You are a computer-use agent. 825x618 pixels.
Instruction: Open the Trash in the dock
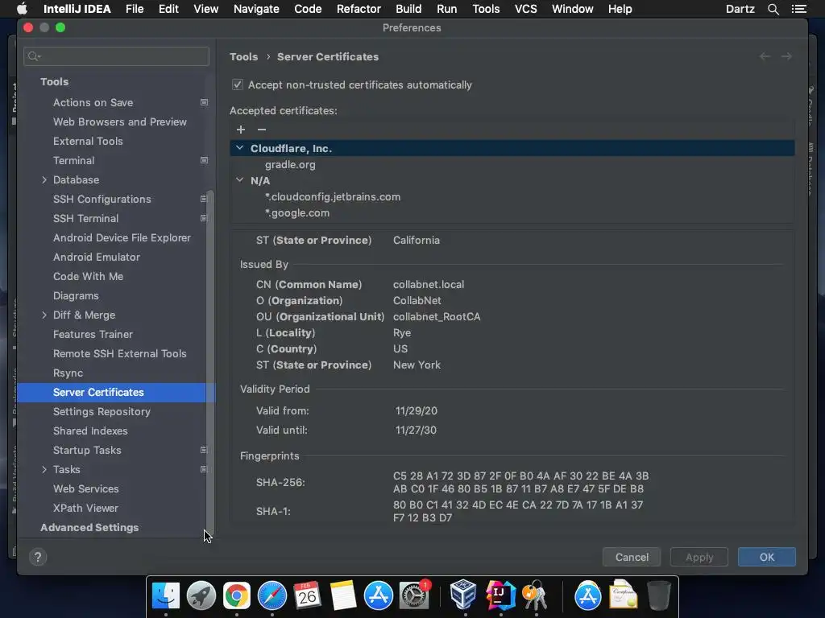[x=658, y=595]
